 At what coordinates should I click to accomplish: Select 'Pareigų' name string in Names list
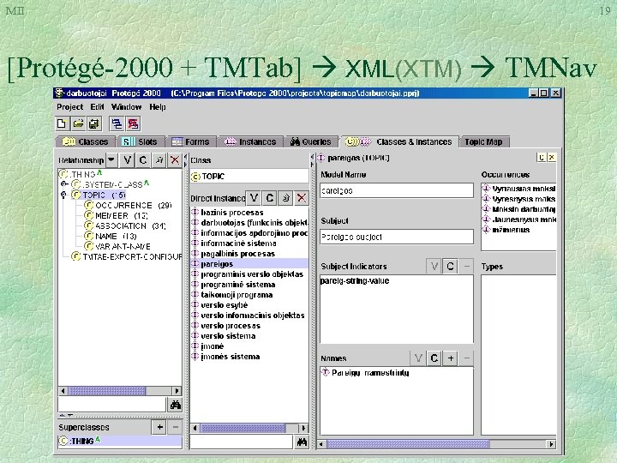click(365, 373)
